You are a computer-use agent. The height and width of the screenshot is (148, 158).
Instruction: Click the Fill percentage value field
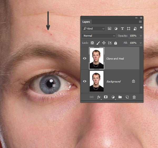(x=133, y=43)
